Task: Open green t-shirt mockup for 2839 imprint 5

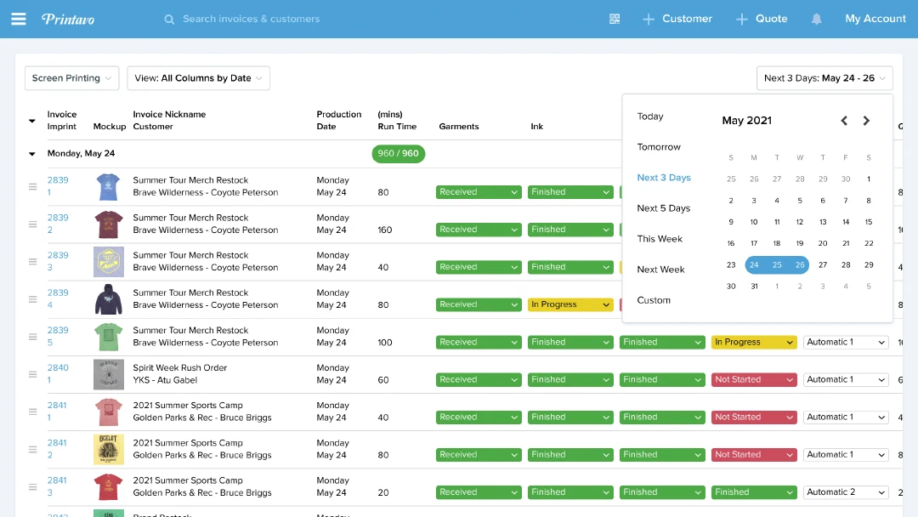Action: tap(108, 337)
